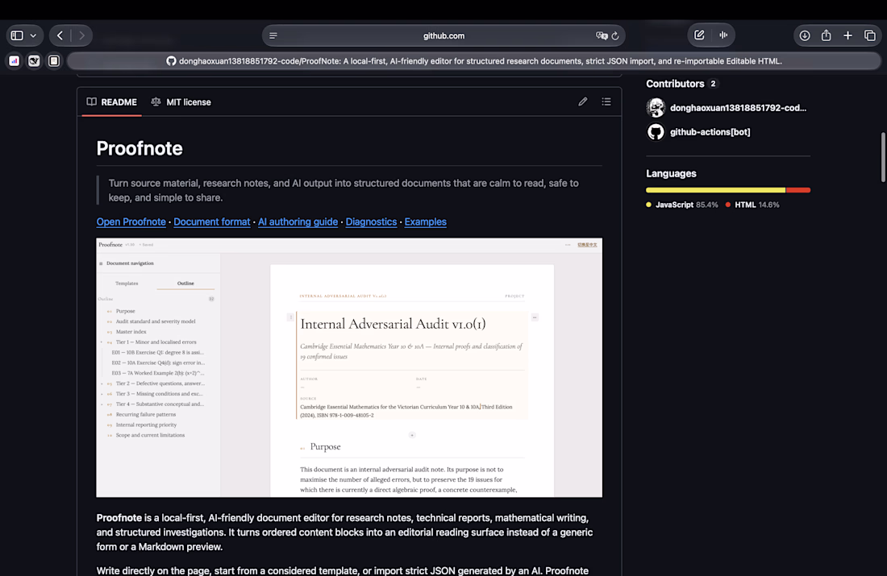Open the github-actions[bot] profile name
887x576 pixels.
[710, 131]
